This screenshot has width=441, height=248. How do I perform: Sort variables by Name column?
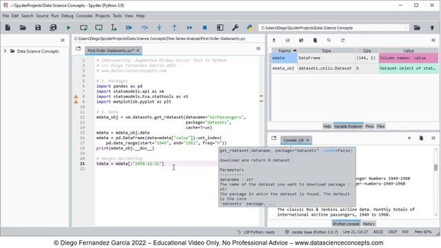285,50
